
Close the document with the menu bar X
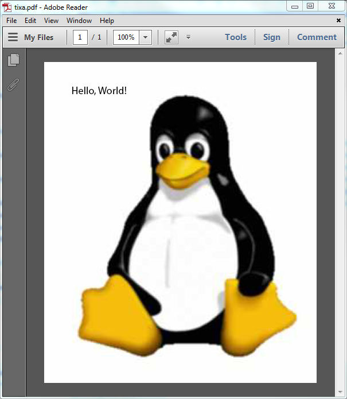point(338,20)
